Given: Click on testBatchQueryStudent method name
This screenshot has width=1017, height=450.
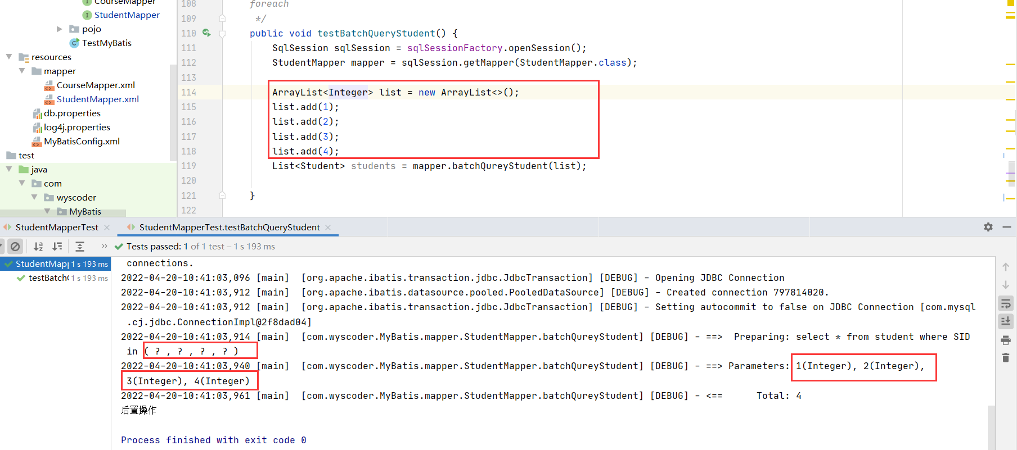Looking at the screenshot, I should [x=376, y=33].
